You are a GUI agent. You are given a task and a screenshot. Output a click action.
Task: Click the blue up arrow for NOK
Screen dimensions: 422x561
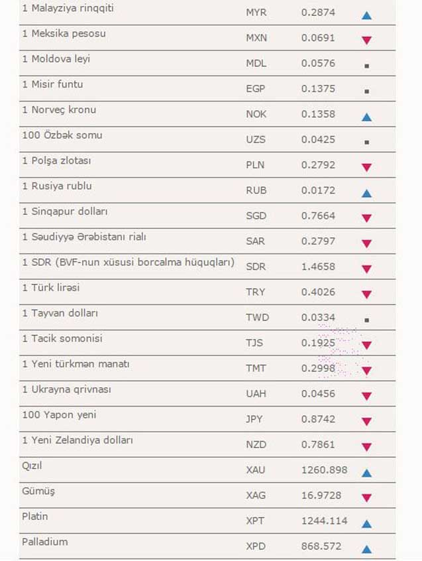point(366,117)
